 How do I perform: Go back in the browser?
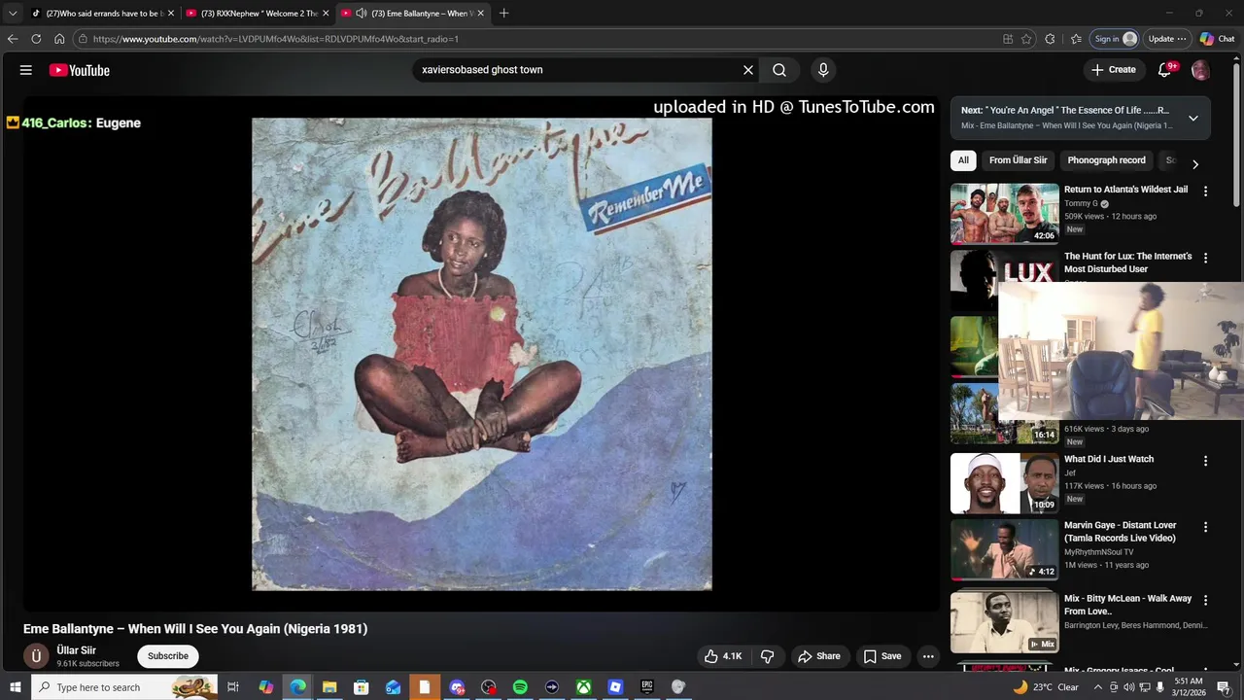coord(13,39)
